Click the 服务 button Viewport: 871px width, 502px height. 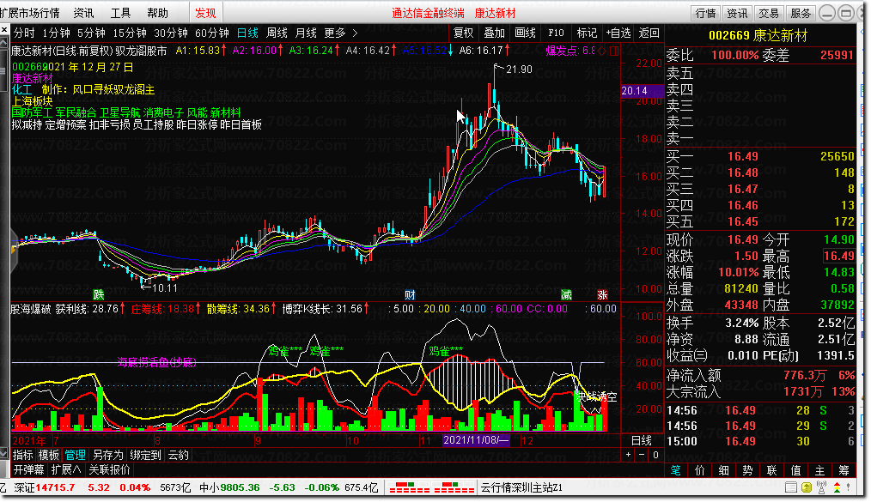(x=801, y=13)
